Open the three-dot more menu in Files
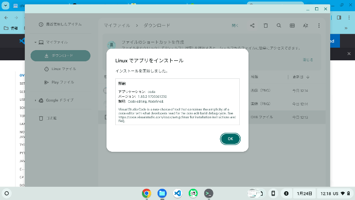 319,26
